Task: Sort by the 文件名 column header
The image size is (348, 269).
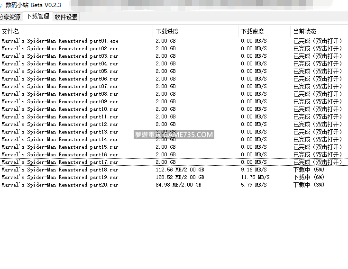Action: 10,31
